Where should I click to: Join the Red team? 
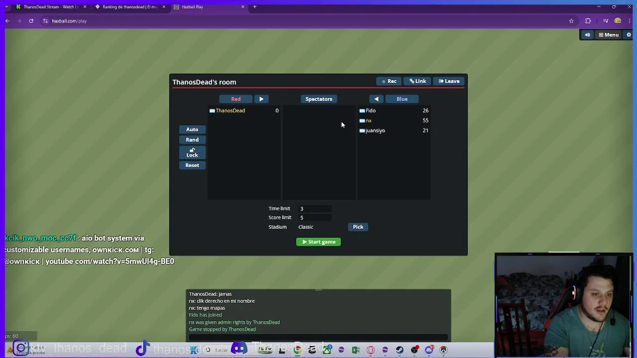pos(236,99)
